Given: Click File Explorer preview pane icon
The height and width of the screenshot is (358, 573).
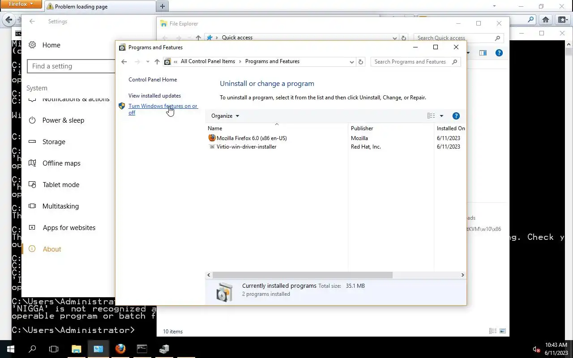Looking at the screenshot, I should 483,53.
